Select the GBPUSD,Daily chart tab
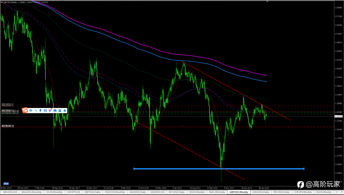Screen dimensions: 344x195 pos(92,192)
